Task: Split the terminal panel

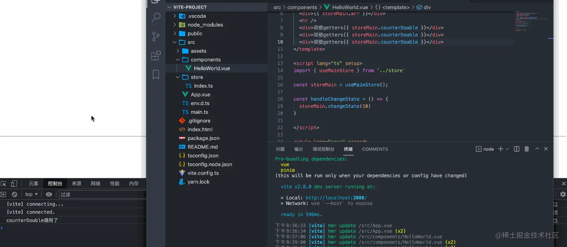Action: pos(517,149)
